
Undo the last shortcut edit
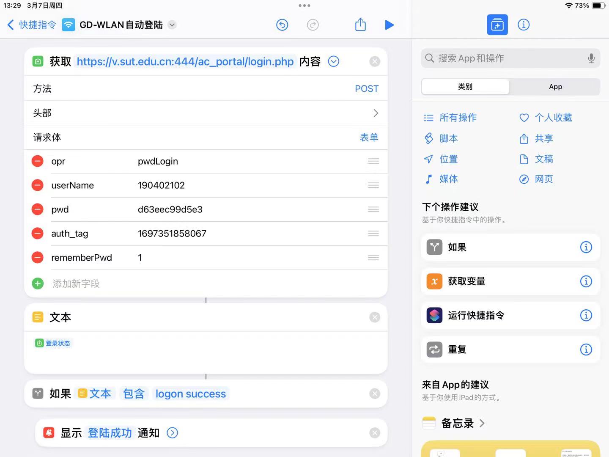point(282,25)
